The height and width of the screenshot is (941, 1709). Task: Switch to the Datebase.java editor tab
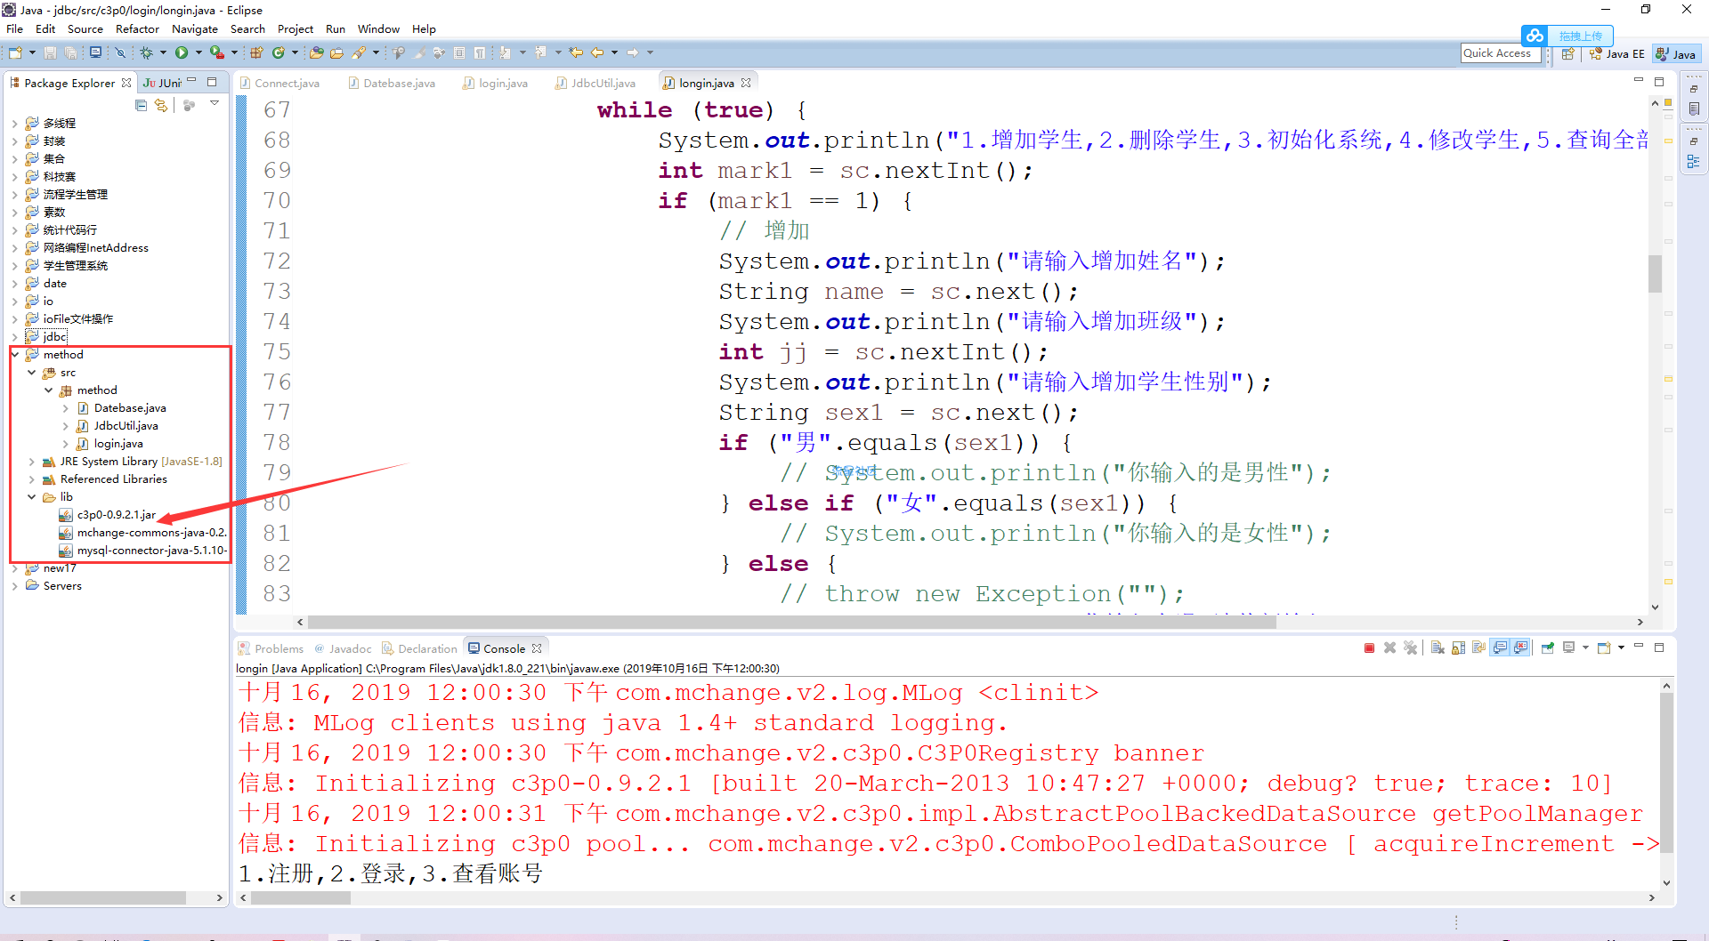[x=391, y=84]
